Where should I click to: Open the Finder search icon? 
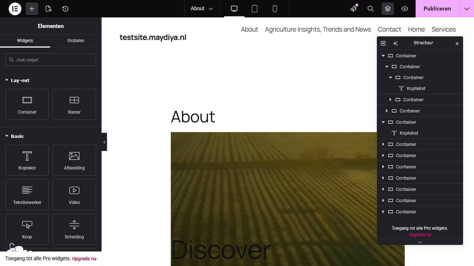pyautogui.click(x=370, y=9)
